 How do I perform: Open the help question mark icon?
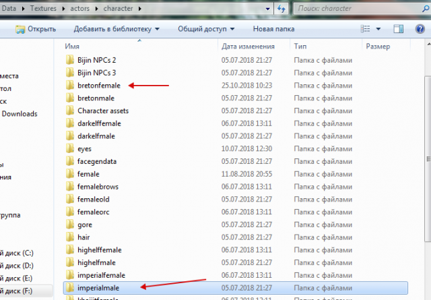tap(421, 29)
